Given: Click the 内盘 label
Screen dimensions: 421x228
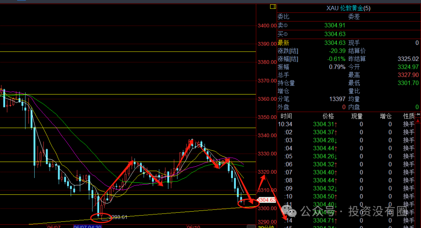Looking at the screenshot, I should pos(354,107).
